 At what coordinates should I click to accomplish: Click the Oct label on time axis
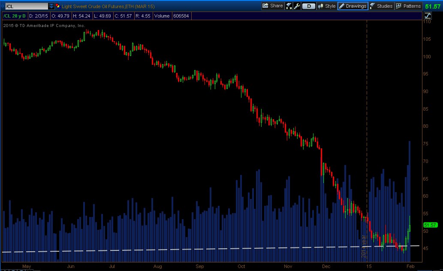(x=241, y=266)
